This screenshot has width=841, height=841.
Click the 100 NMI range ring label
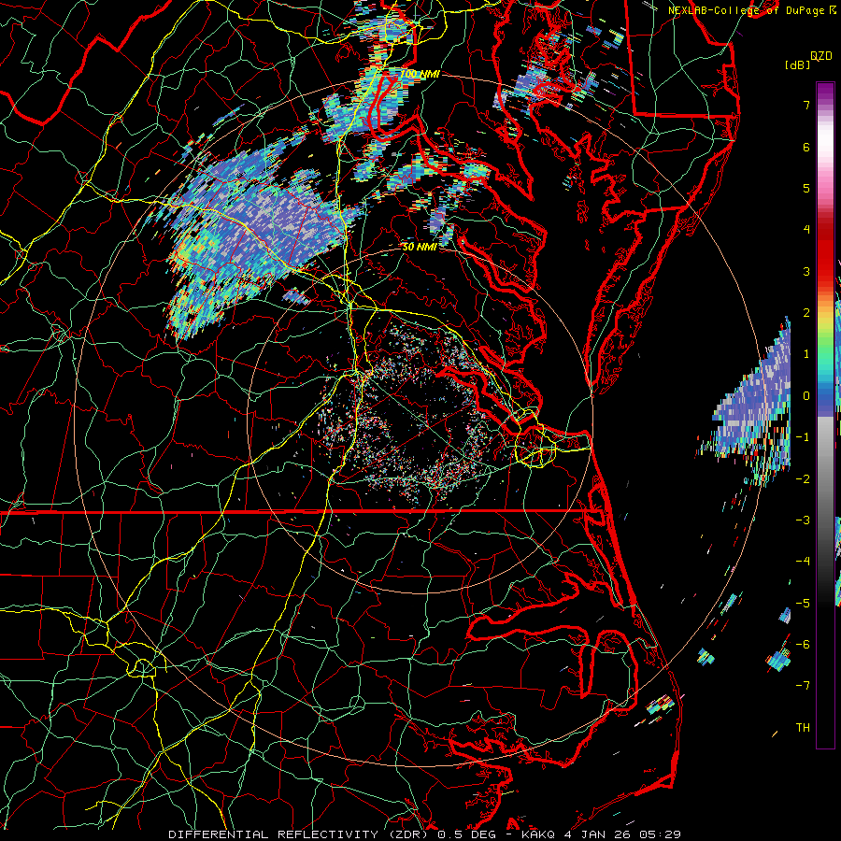pyautogui.click(x=420, y=74)
